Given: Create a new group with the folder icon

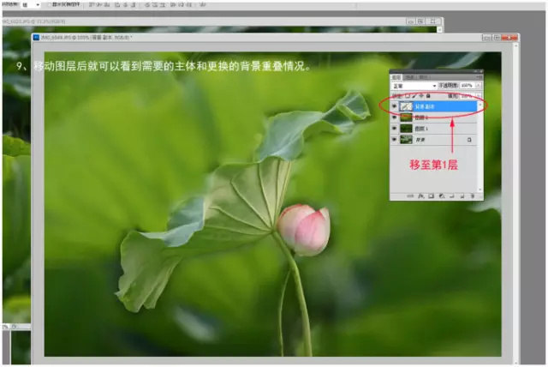Looking at the screenshot, I should 451,196.
